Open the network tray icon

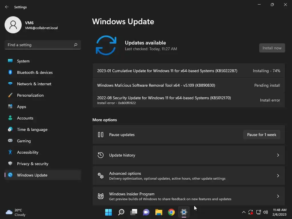click(258, 212)
